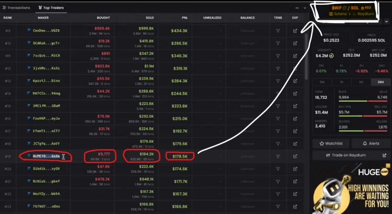392x214 pixels.
Task: Filter transactions for maker CmxDmw...UGZ8
Action: coord(278,31)
